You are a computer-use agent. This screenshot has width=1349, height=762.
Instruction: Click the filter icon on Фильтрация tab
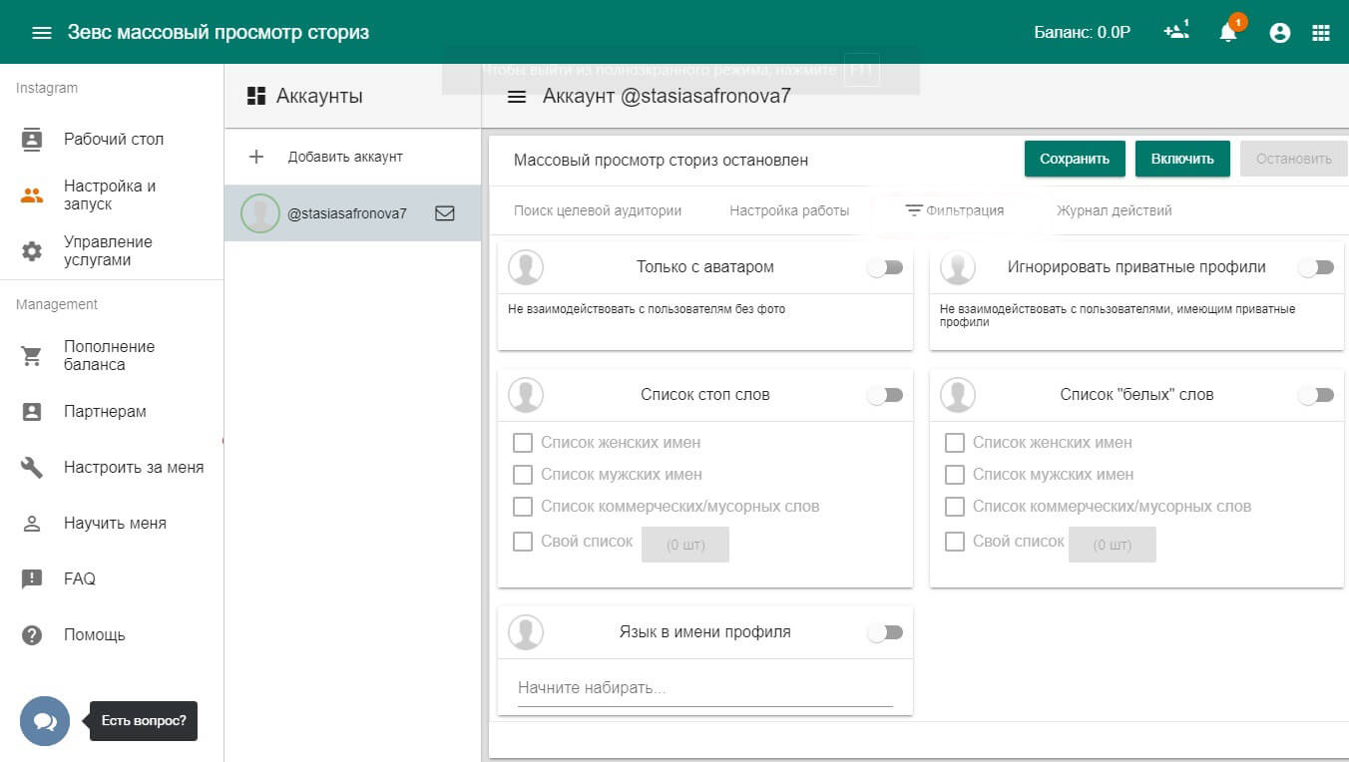[x=913, y=210]
